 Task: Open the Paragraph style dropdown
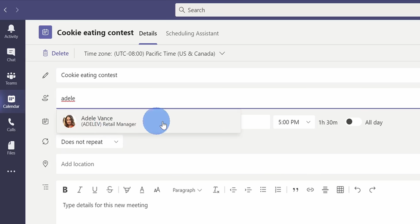pos(187,190)
